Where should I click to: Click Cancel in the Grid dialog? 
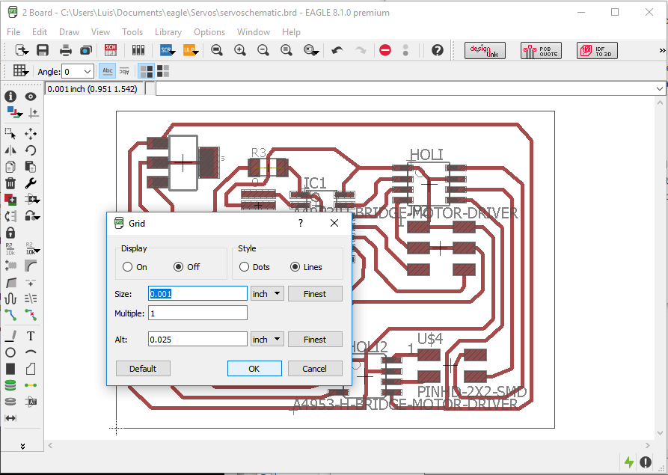315,369
